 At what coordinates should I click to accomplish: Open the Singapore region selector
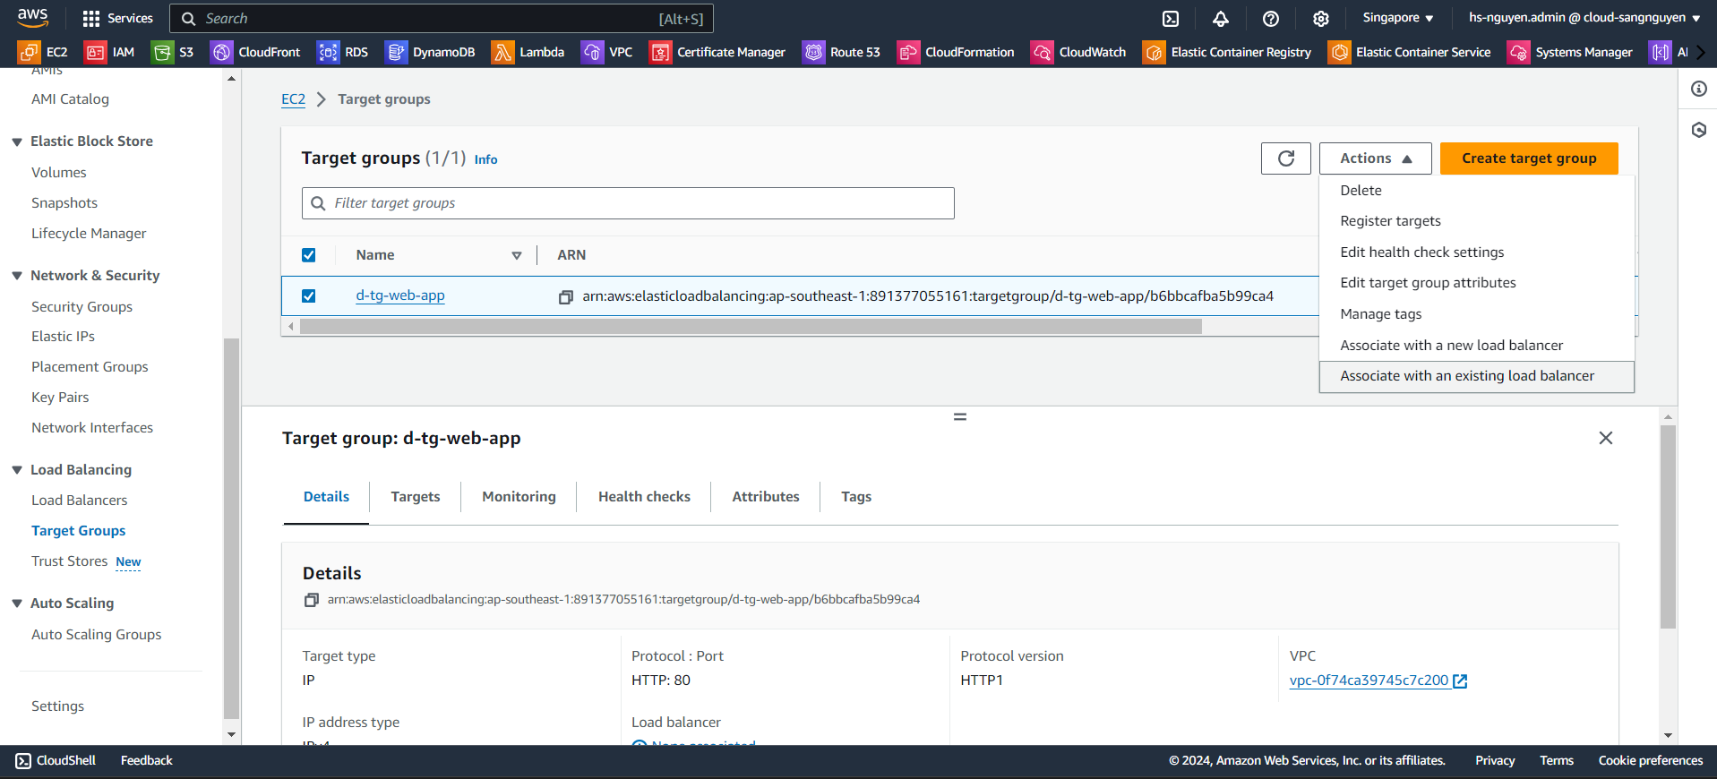click(x=1397, y=18)
